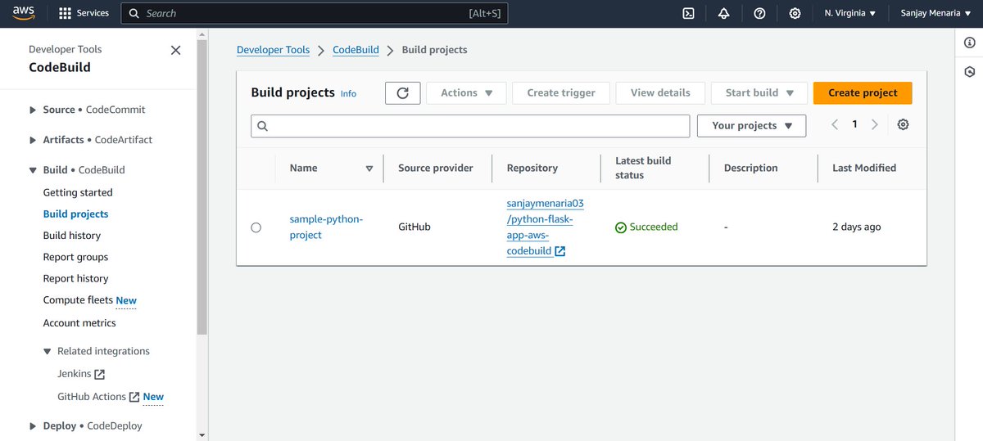Click the search magnifier in top bar
983x441 pixels.
click(x=134, y=13)
